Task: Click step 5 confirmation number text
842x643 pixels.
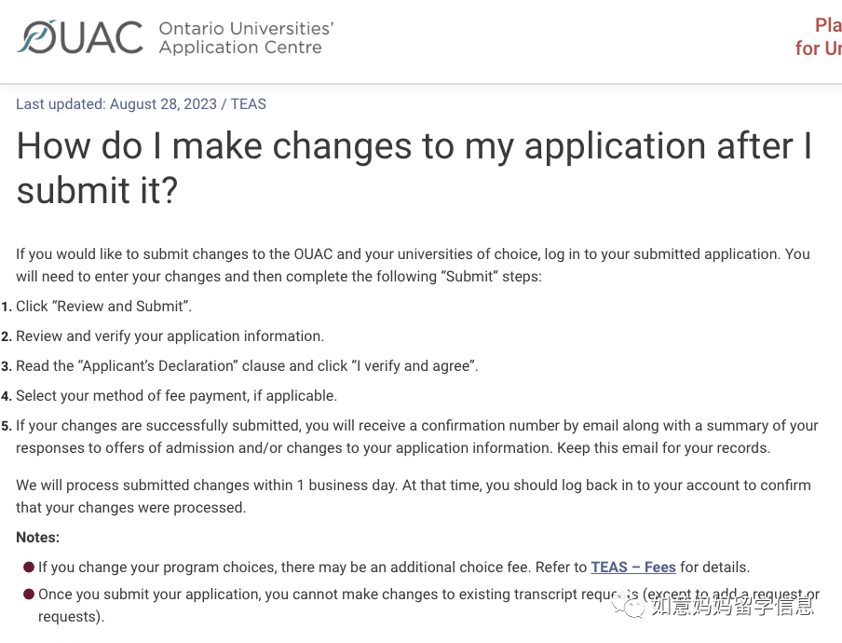Action: pyautogui.click(x=416, y=437)
